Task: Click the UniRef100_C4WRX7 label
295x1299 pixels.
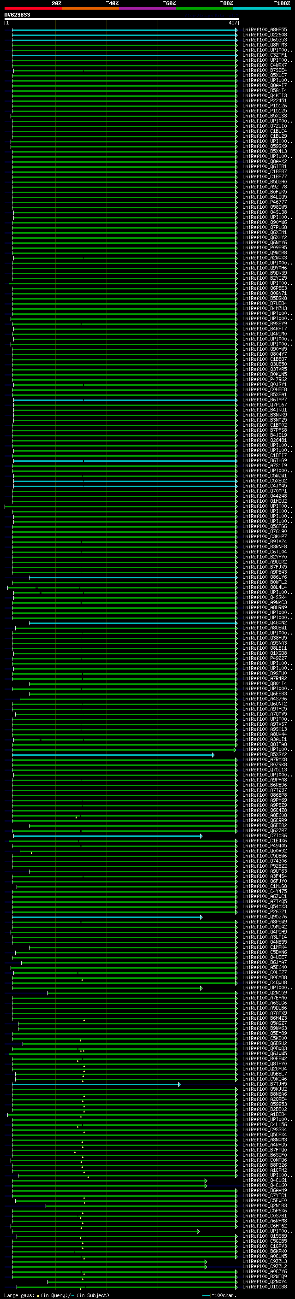Action: [x=265, y=65]
